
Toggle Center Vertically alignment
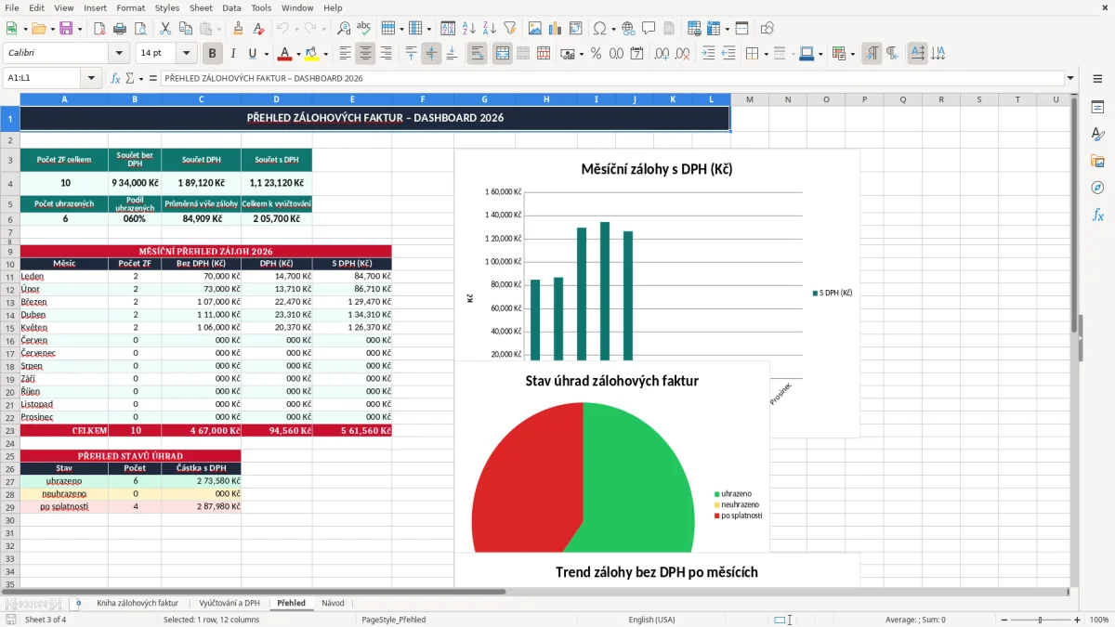point(431,54)
